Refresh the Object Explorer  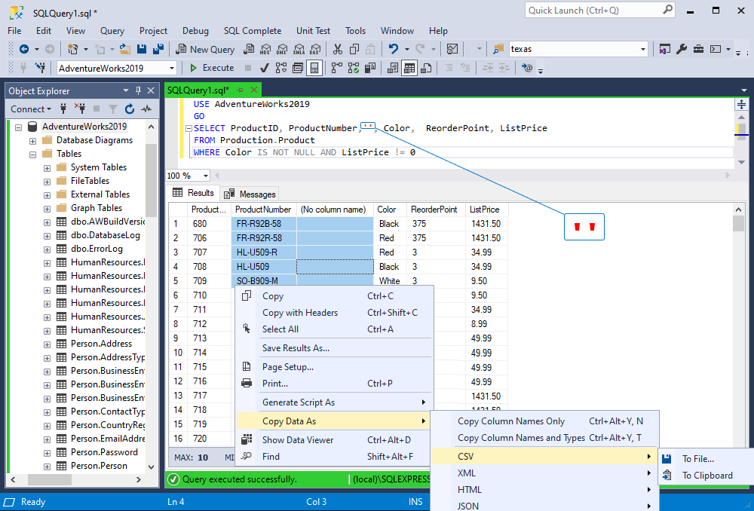tap(130, 109)
